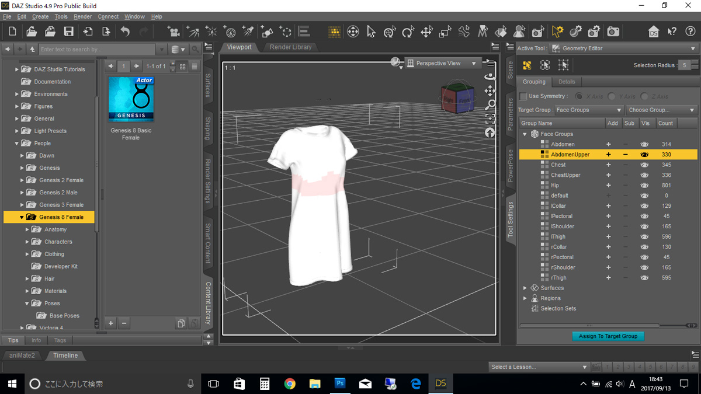701x394 pixels.
Task: Select polygon selection mode icon in Tool Settings
Action: (x=527, y=65)
